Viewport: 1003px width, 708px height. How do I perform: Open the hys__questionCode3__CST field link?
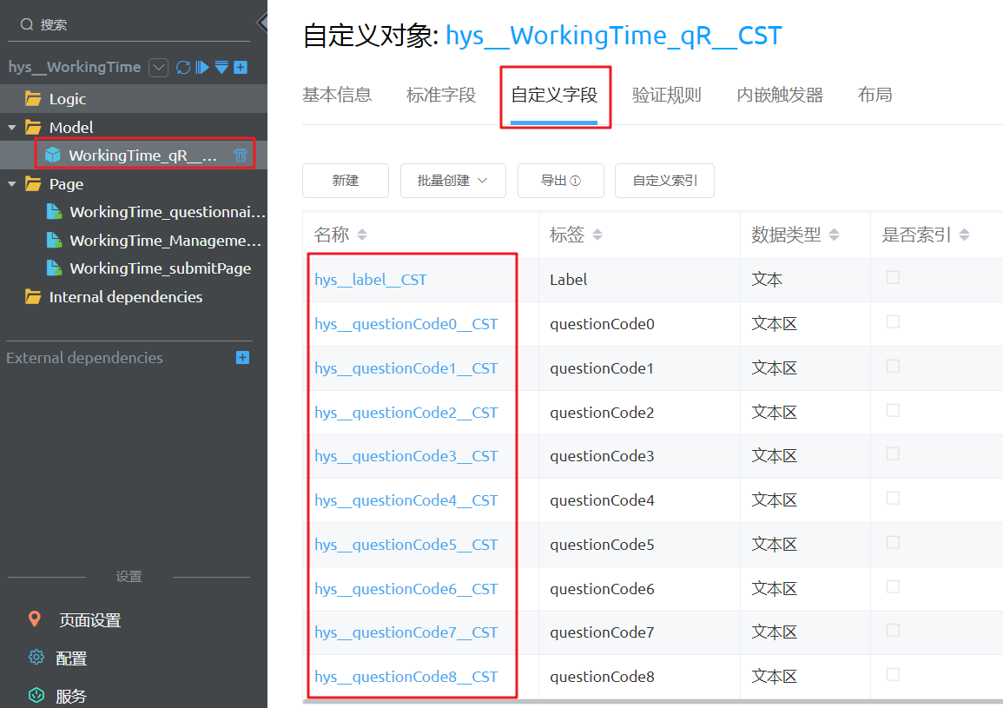(x=406, y=456)
